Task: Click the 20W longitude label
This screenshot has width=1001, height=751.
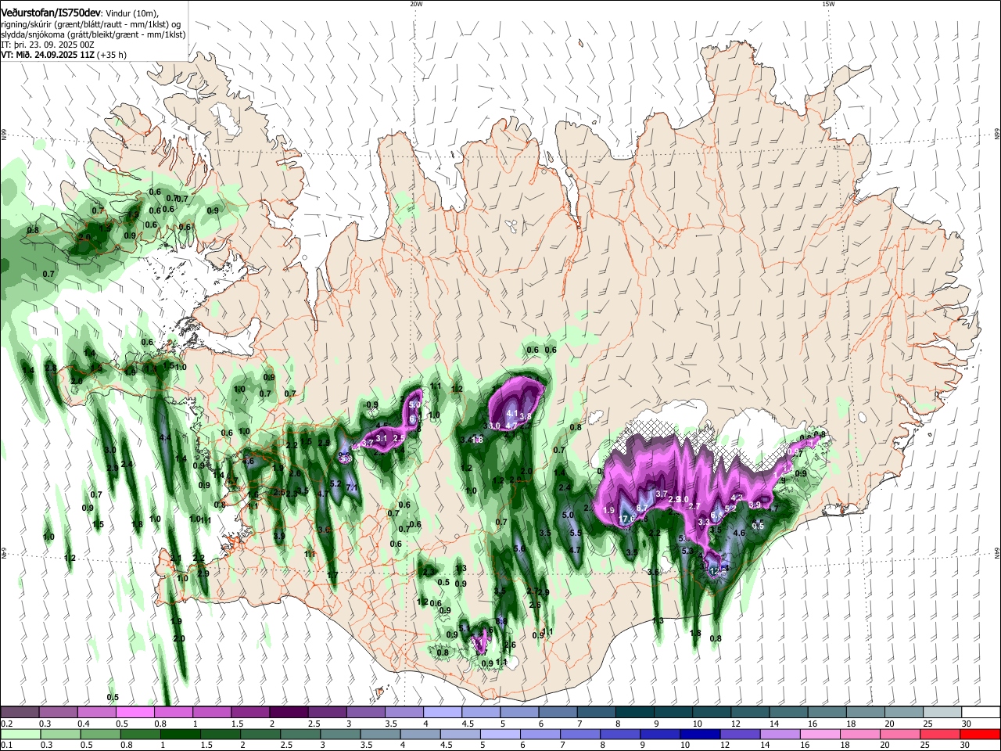Action: pyautogui.click(x=416, y=4)
